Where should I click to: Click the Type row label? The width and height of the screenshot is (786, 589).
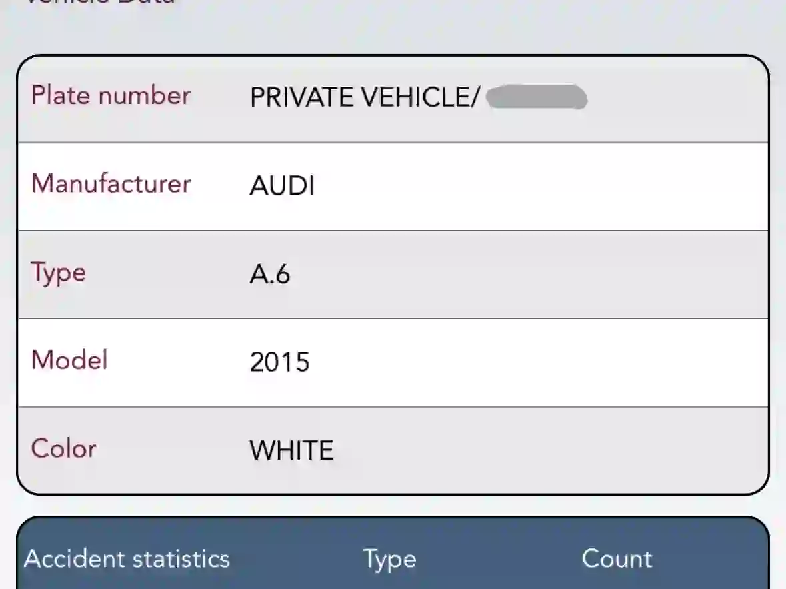click(x=59, y=273)
